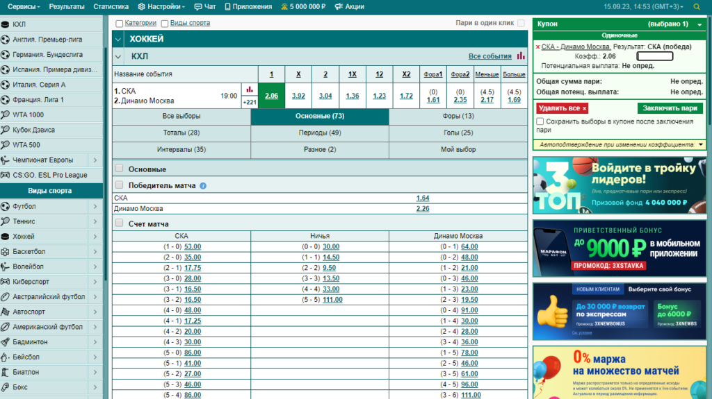
Task: Open the search magnifier icon
Action: pos(697,7)
